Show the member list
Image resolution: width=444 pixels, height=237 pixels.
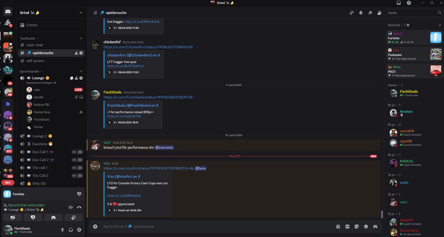click(x=379, y=13)
